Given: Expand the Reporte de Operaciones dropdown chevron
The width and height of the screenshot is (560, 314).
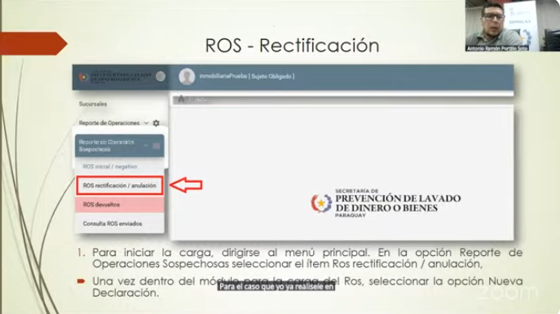Looking at the screenshot, I should (147, 123).
